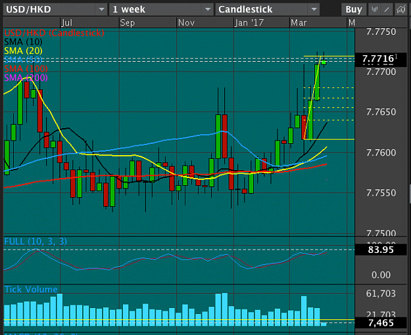The height and width of the screenshot is (335, 411).
Task: Click the FULL (10, 3, 3) stochastic label
Action: (x=36, y=241)
